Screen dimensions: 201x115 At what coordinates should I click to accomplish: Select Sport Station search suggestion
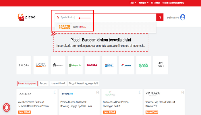pos(80,27)
